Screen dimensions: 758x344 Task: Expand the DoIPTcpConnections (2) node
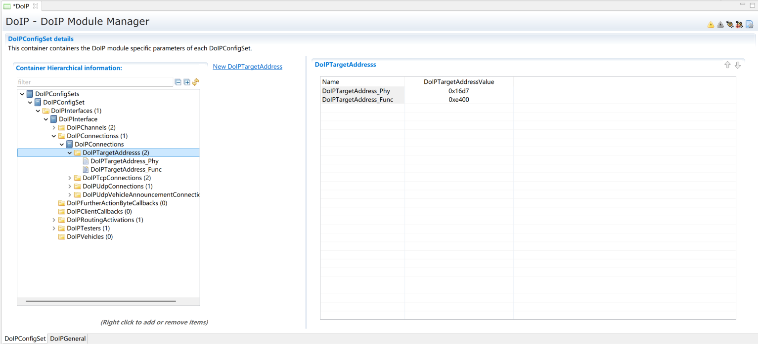[x=70, y=178]
